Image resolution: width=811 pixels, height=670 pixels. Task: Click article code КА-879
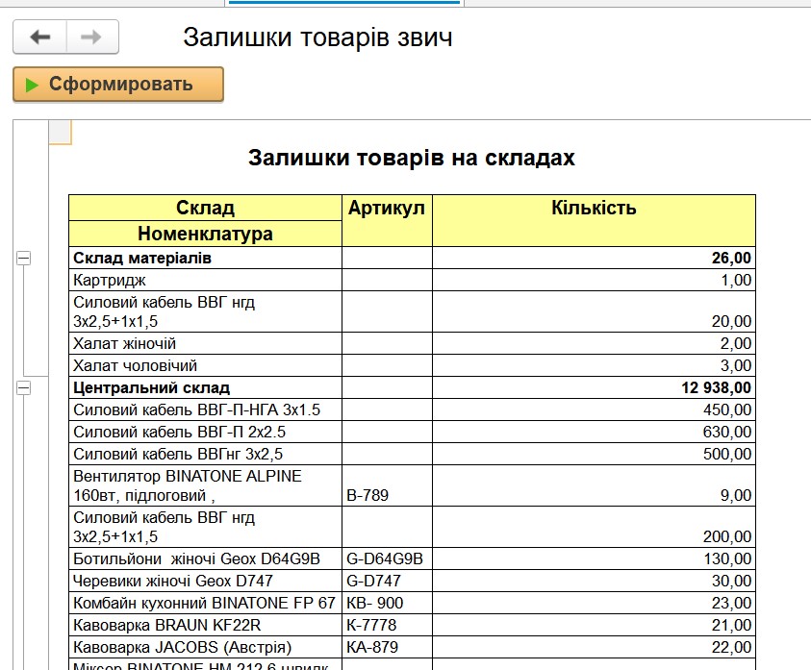click(x=372, y=647)
